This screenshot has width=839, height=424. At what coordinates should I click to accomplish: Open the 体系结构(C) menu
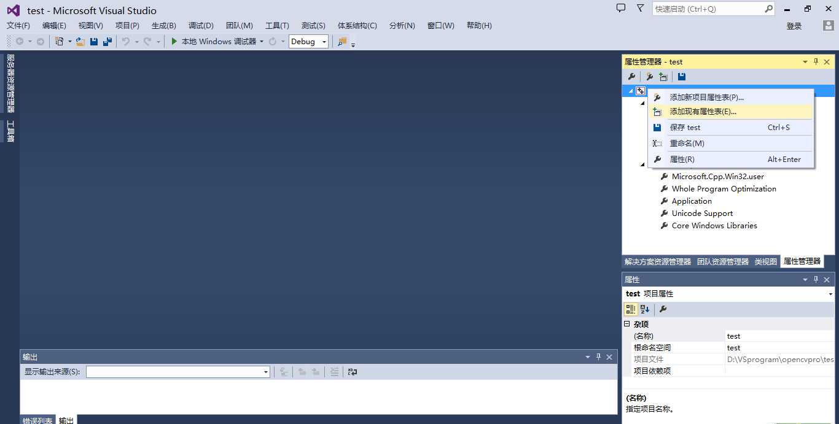tap(357, 25)
